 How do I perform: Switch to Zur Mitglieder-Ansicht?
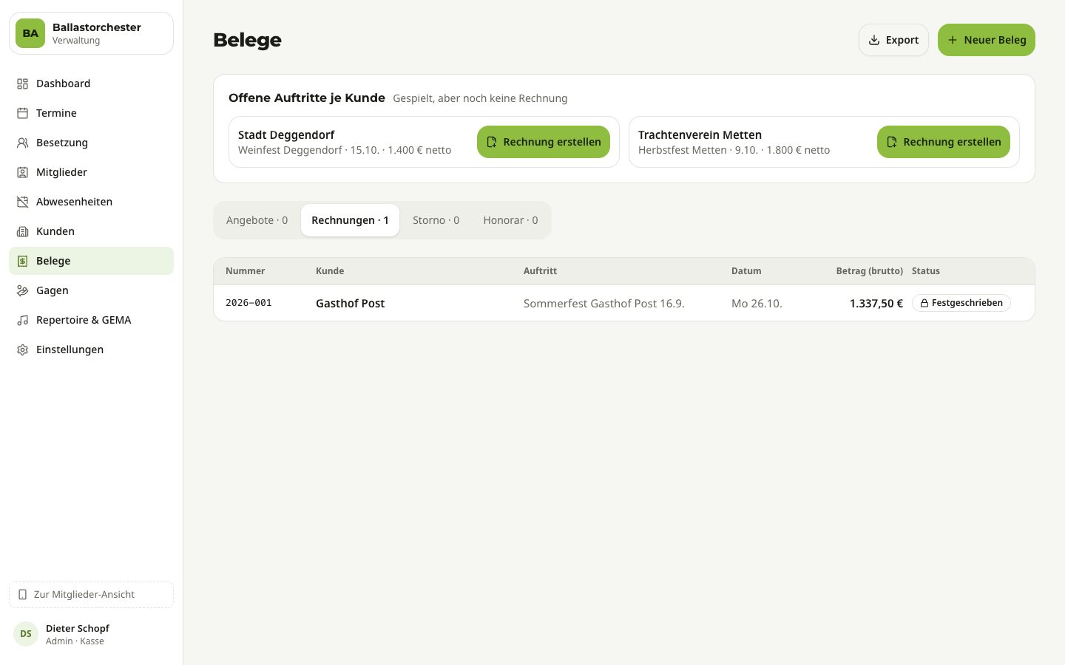pyautogui.click(x=91, y=595)
